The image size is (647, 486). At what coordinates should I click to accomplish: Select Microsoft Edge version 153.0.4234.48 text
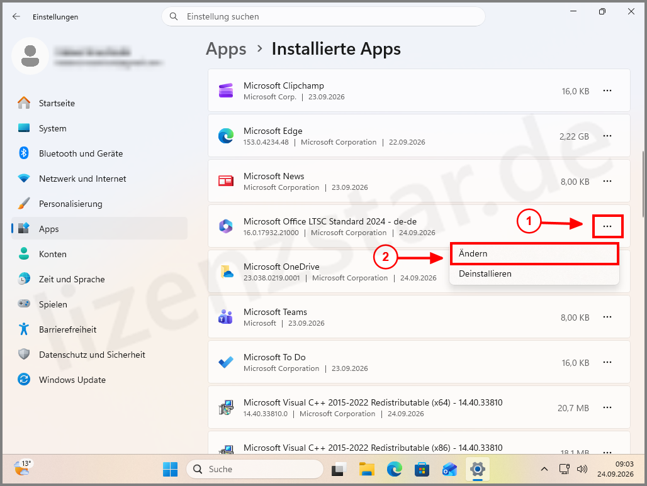266,142
